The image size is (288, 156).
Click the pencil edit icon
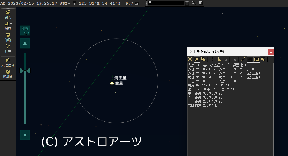click(243, 59)
